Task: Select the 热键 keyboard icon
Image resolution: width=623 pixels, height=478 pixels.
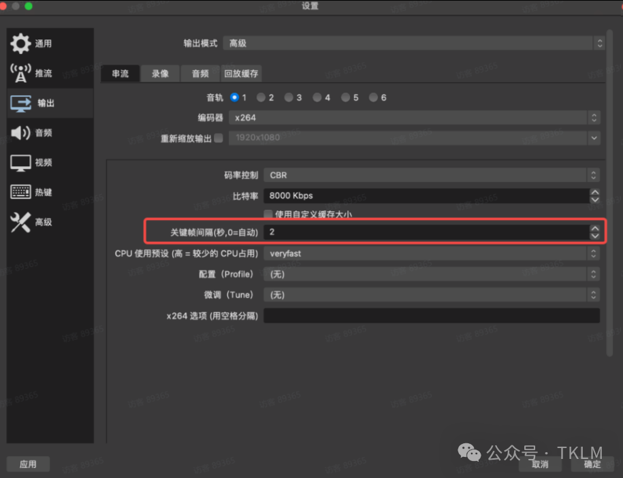Action: (22, 192)
